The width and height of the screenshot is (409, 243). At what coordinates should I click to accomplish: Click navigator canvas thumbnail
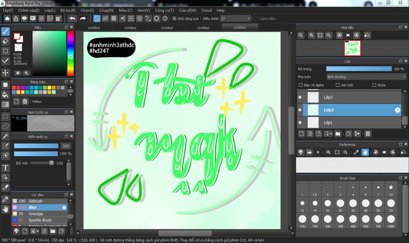click(x=352, y=48)
